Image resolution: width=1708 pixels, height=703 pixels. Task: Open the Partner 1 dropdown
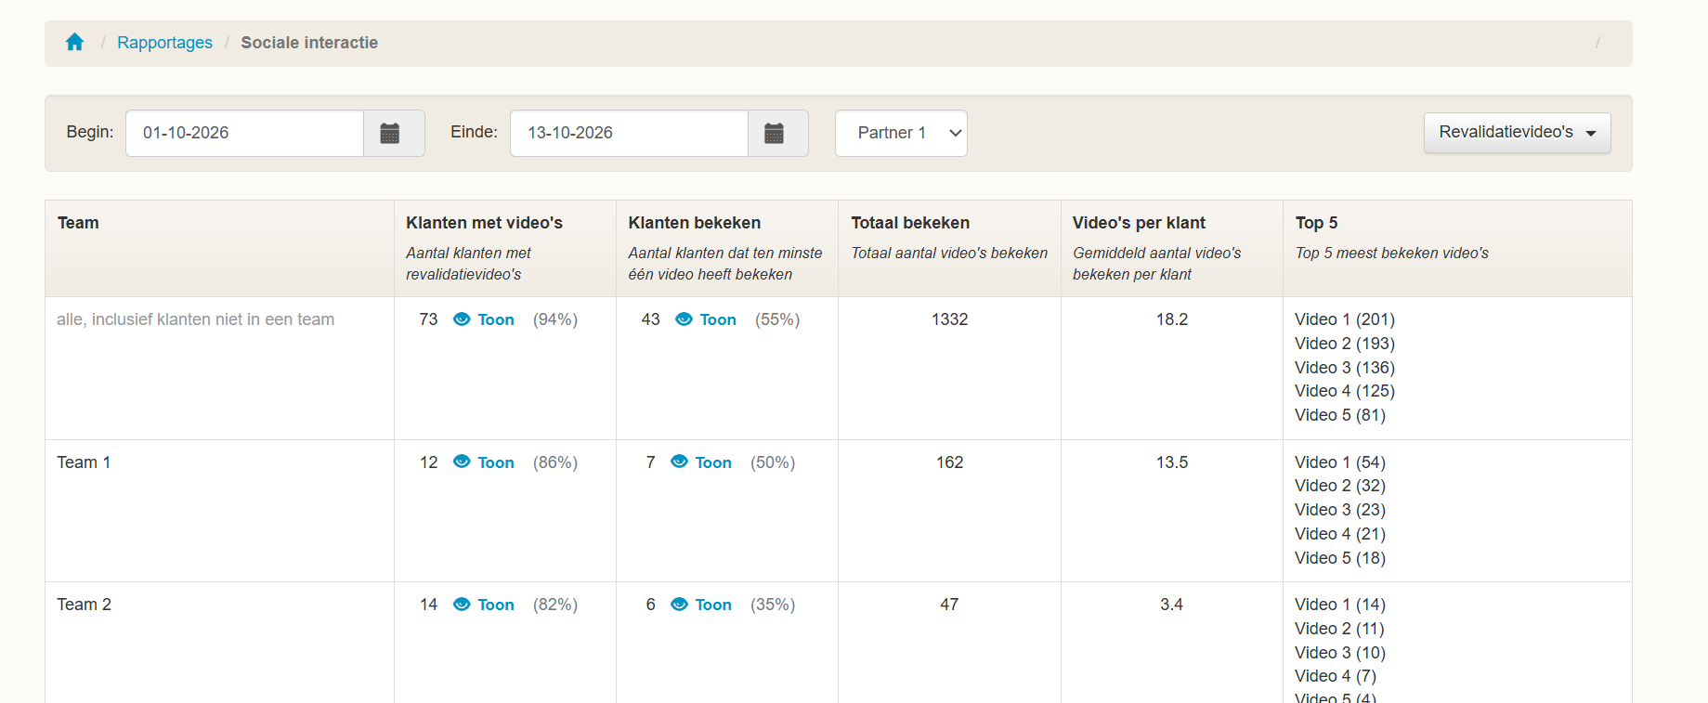click(901, 134)
